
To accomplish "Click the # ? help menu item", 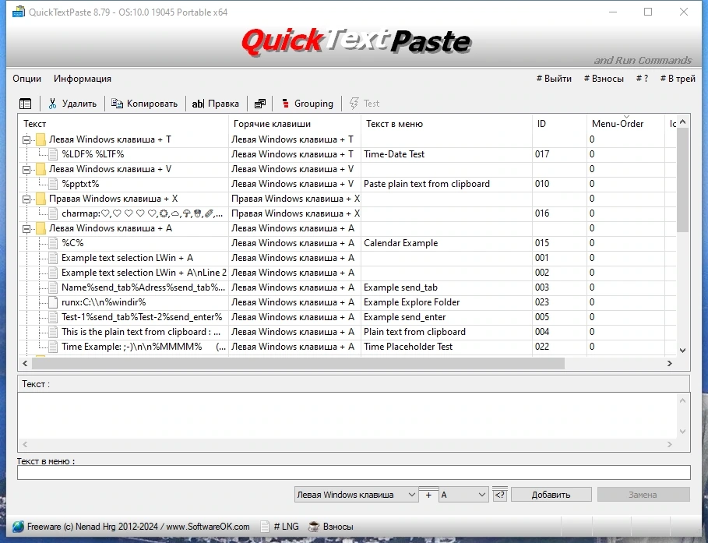I will point(642,79).
